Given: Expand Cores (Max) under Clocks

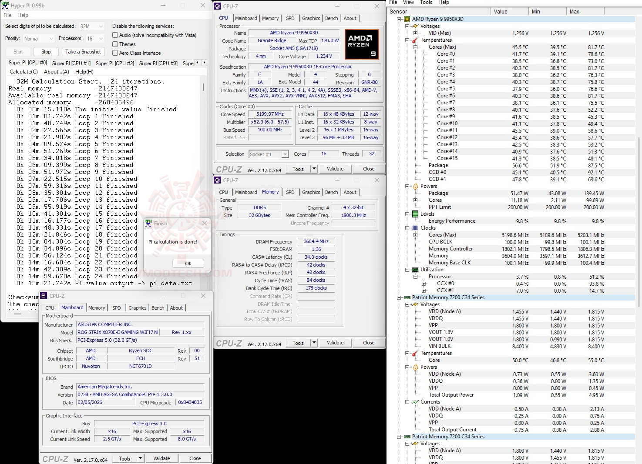Looking at the screenshot, I should [x=415, y=235].
